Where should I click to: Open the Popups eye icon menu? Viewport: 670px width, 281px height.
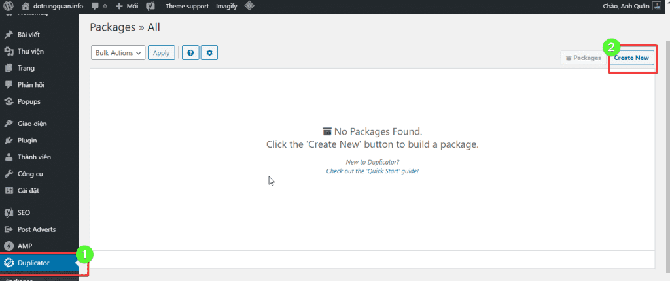pyautogui.click(x=9, y=102)
